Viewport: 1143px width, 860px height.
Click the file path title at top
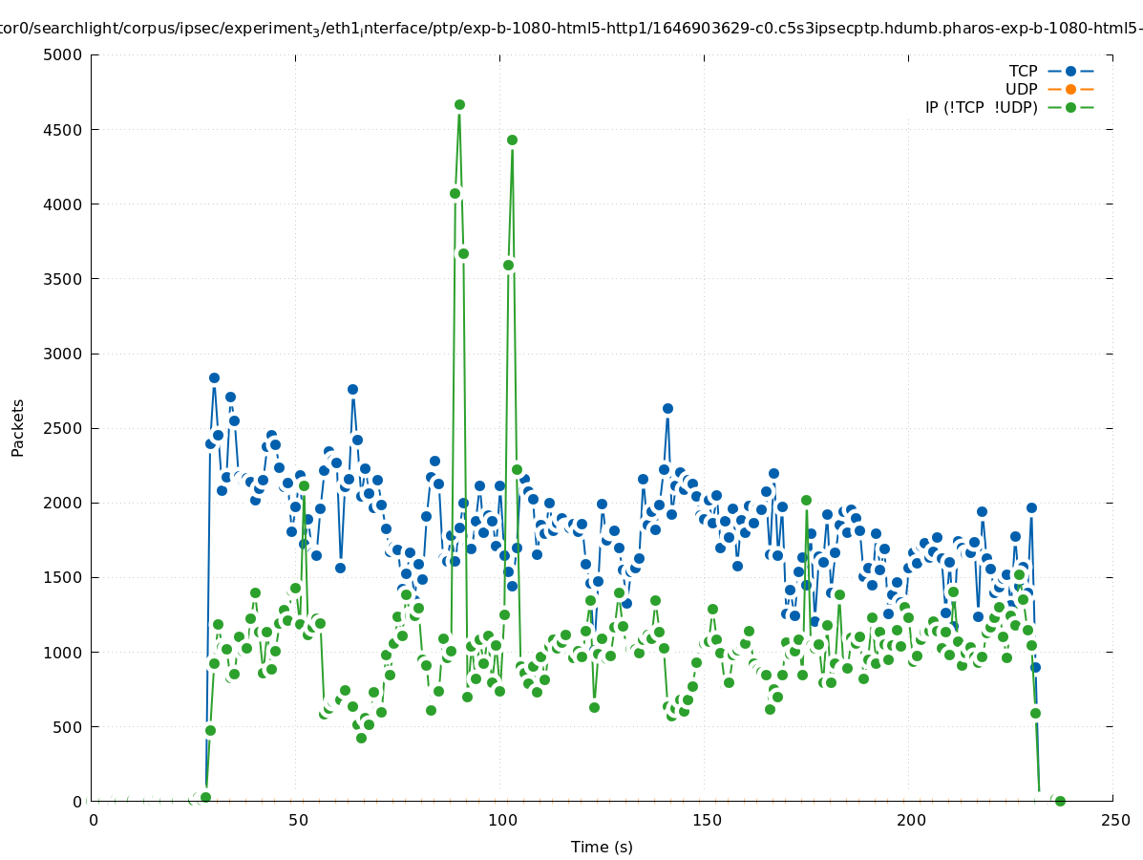571,29
